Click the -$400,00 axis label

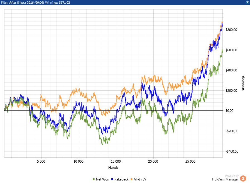(232, 151)
